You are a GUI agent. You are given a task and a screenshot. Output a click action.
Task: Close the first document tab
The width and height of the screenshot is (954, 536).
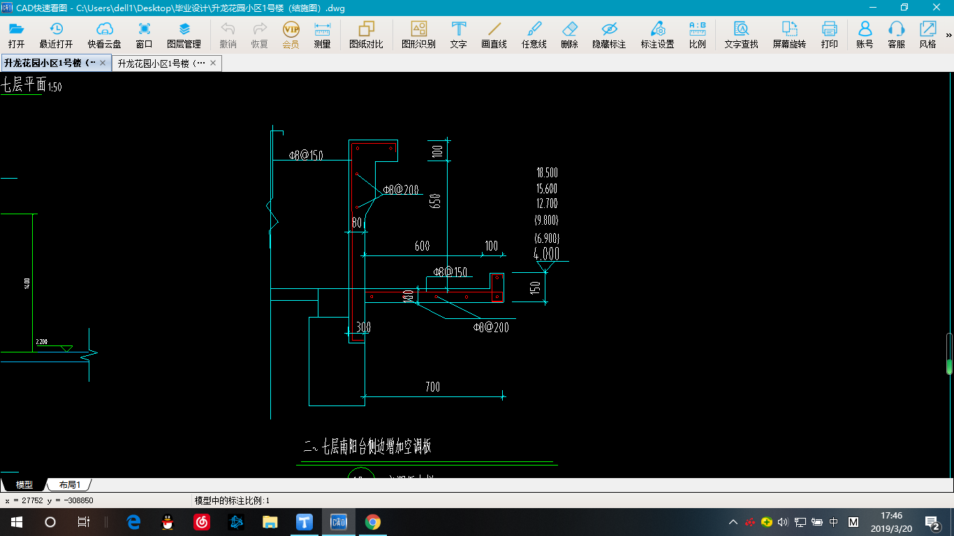pyautogui.click(x=103, y=63)
